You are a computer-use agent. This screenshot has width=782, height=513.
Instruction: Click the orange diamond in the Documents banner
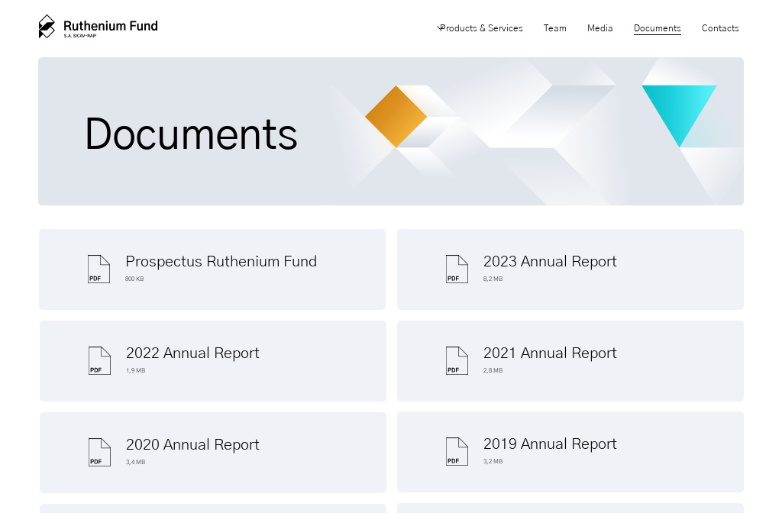click(x=396, y=117)
